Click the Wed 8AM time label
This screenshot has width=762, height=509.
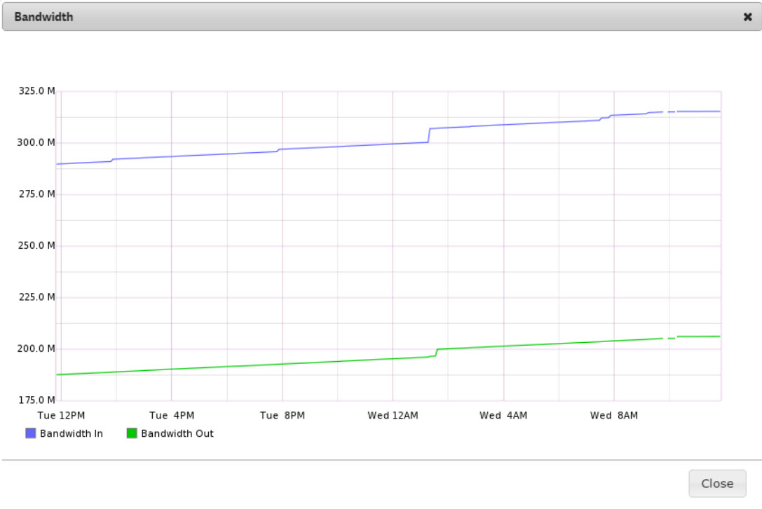614,416
